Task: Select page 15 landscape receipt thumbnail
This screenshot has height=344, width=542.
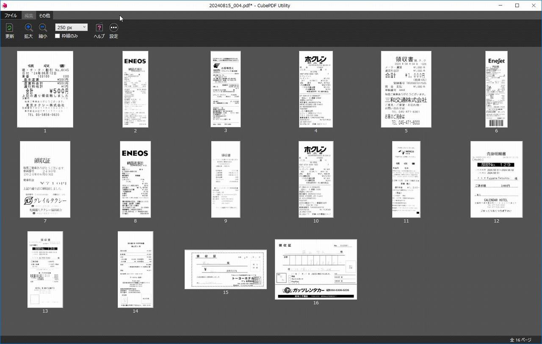Action: (x=225, y=269)
